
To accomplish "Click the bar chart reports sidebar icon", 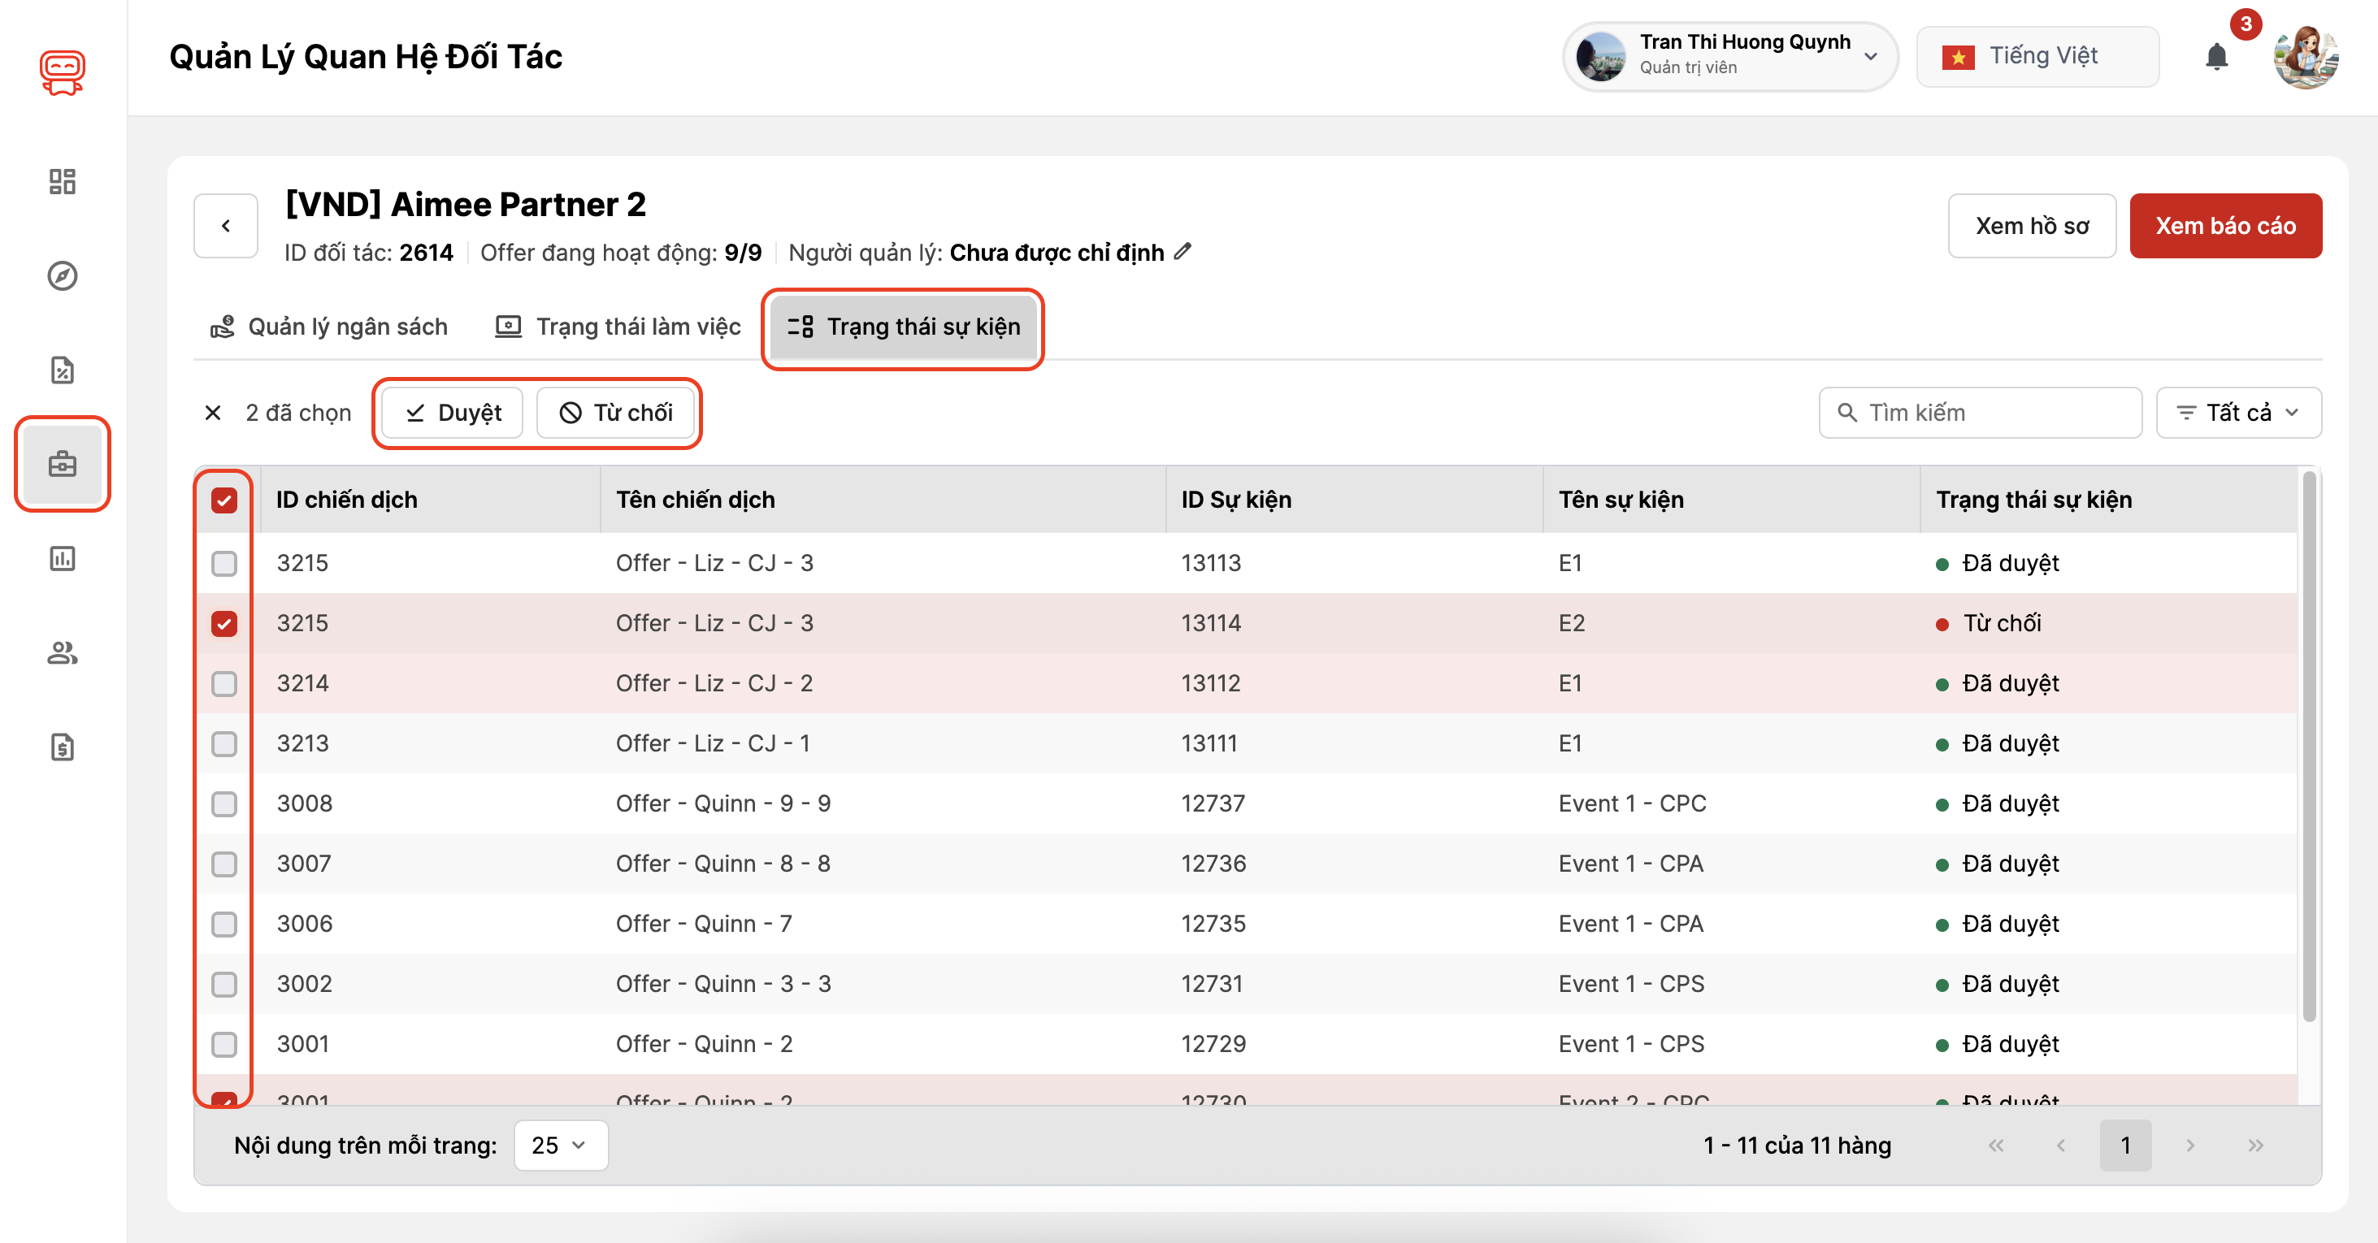I will [62, 558].
